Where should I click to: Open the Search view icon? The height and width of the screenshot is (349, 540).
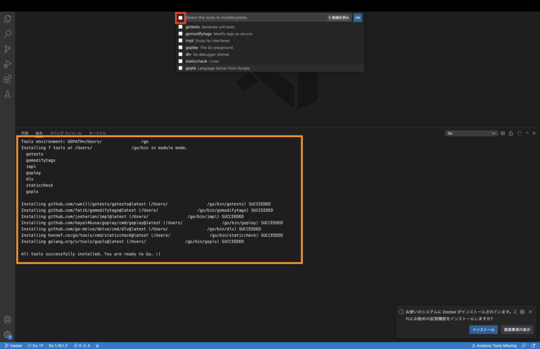(7, 34)
